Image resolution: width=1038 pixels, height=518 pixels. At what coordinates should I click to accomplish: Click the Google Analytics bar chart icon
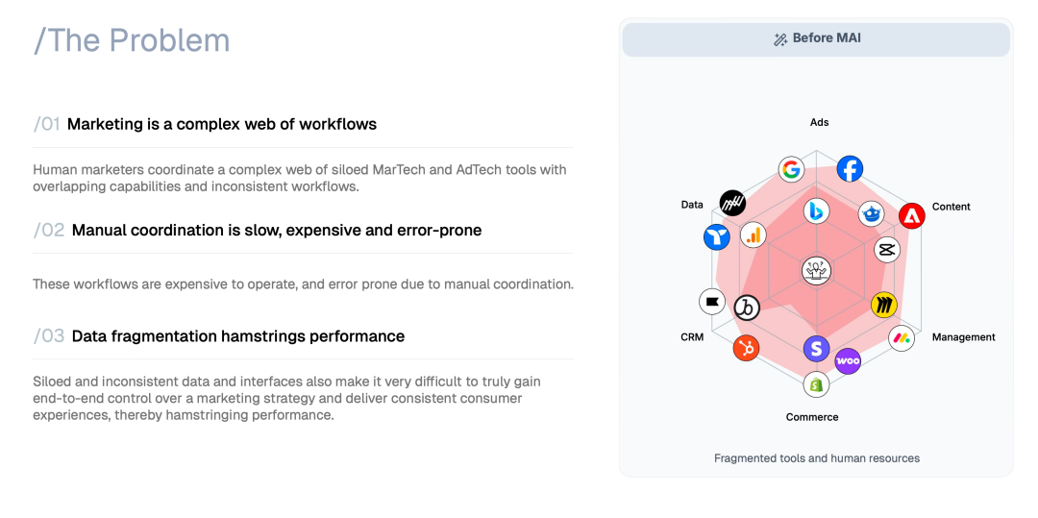tap(754, 234)
